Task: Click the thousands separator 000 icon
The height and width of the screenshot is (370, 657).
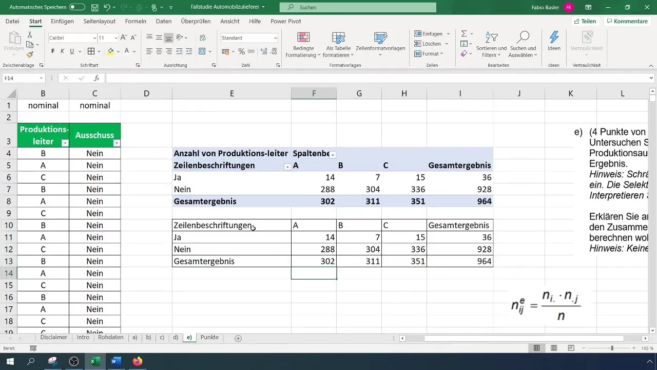Action: click(x=251, y=51)
